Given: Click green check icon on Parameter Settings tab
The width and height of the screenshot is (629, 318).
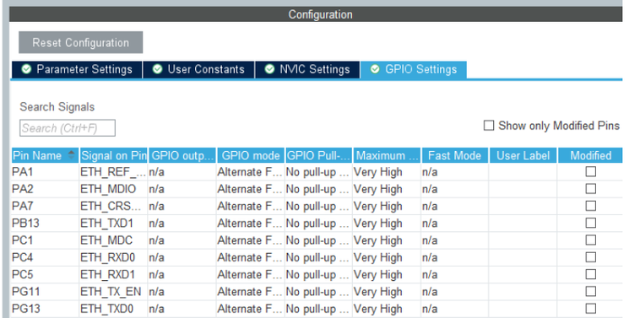Looking at the screenshot, I should (26, 69).
